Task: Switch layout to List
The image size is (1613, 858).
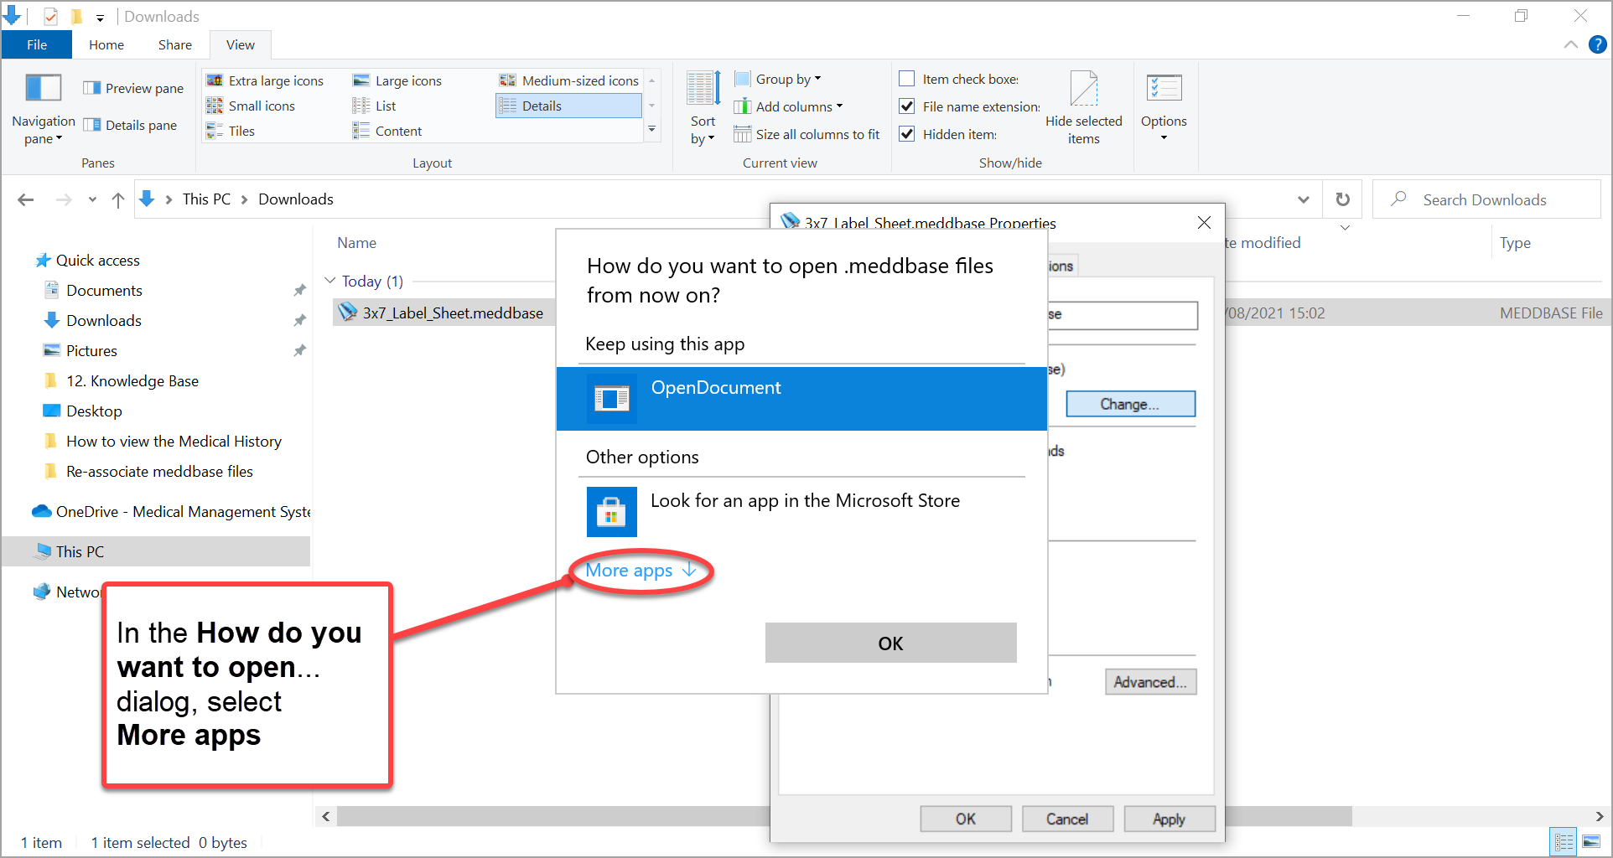Action: pyautogui.click(x=374, y=106)
